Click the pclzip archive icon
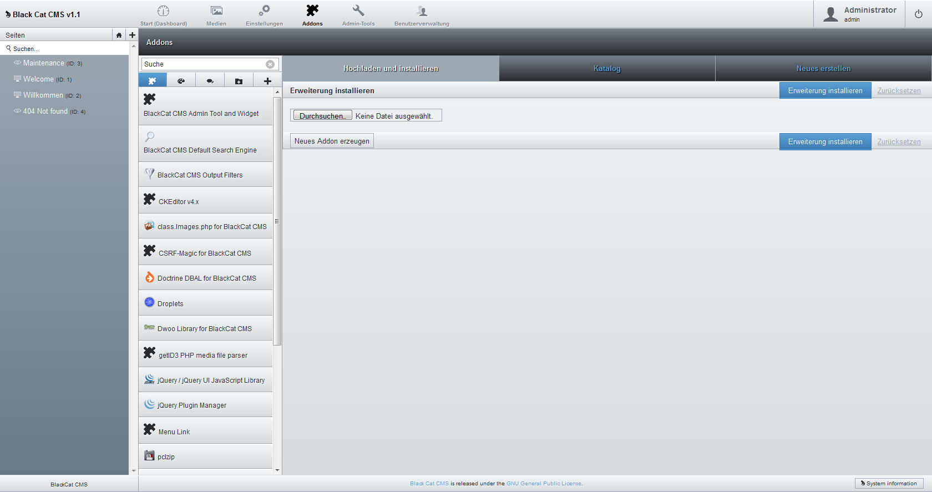Image resolution: width=932 pixels, height=492 pixels. tap(149, 455)
